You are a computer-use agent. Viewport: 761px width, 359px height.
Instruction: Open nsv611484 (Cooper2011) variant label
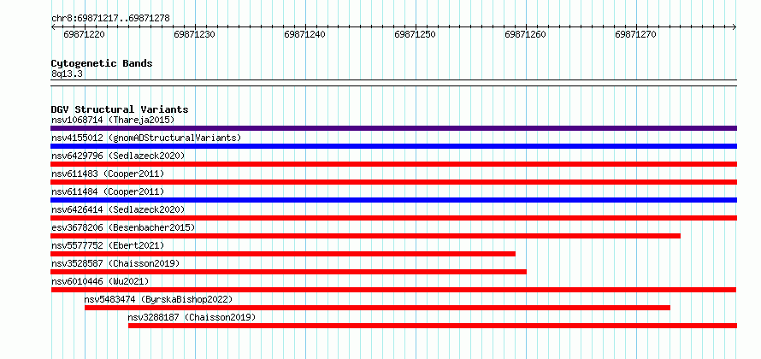(108, 191)
